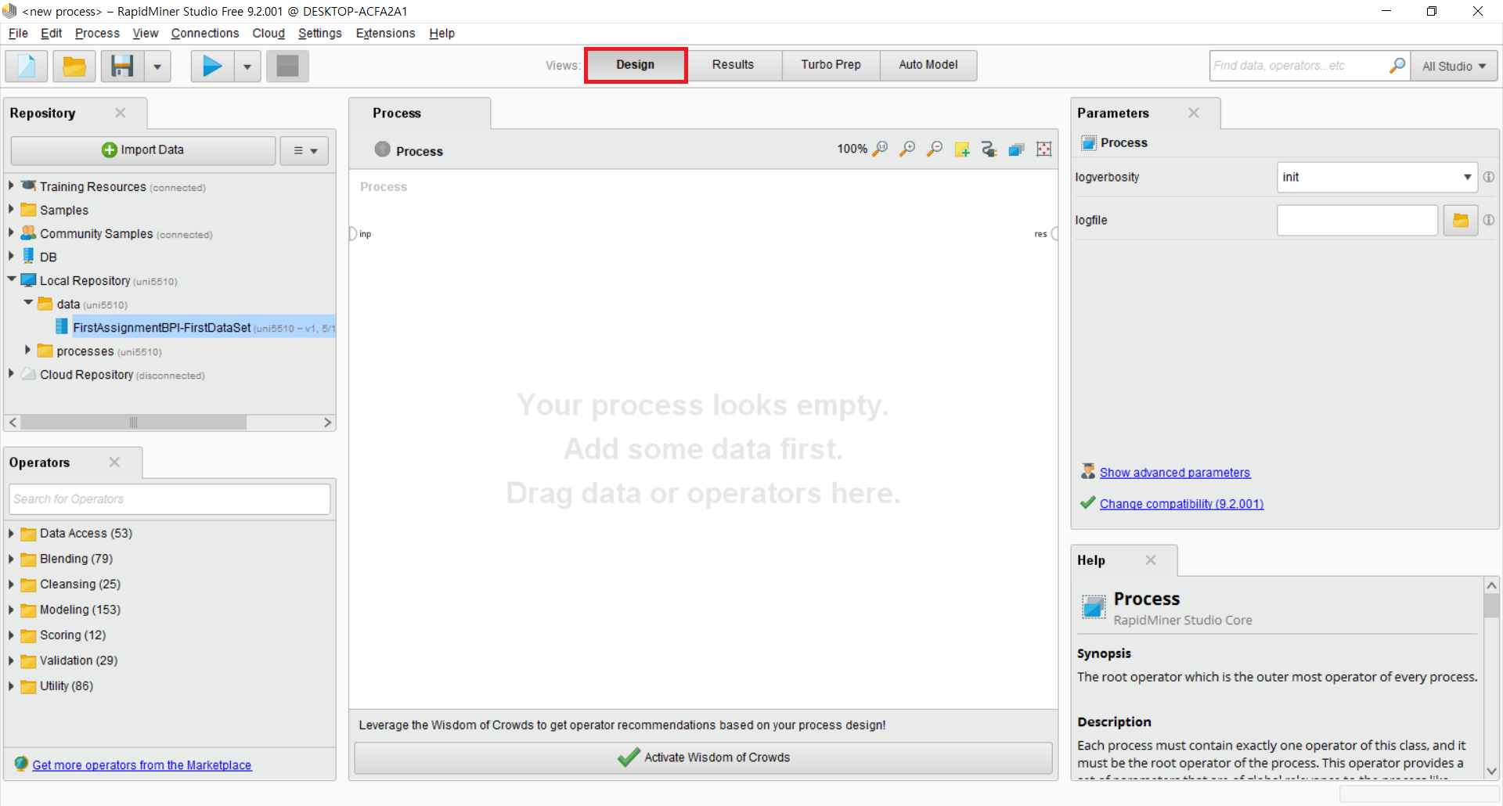
Task: Reset zoom to original size
Action: [880, 149]
